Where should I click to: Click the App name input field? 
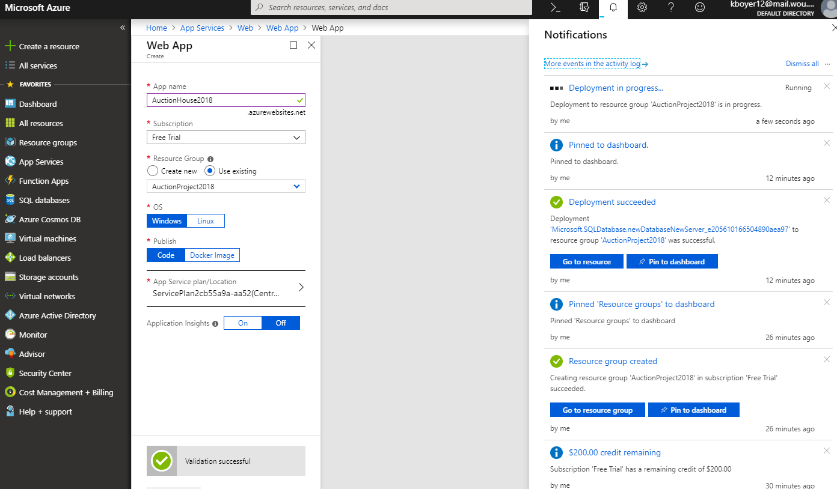(226, 100)
